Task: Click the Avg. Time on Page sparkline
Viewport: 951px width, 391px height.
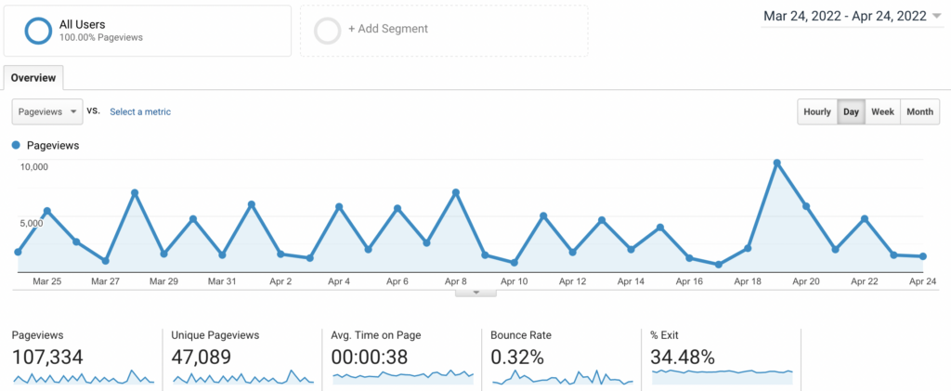Action: [403, 376]
